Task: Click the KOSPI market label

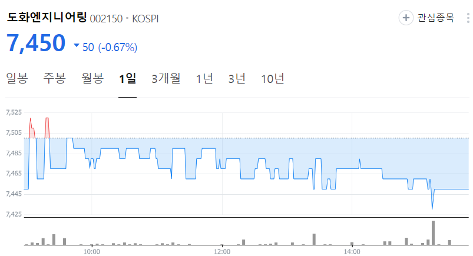Action: pos(145,19)
